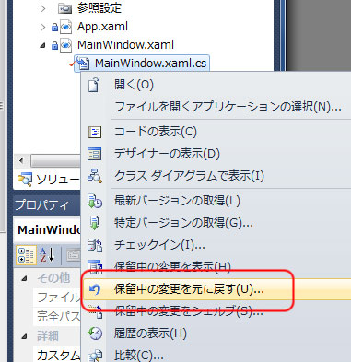This screenshot has width=351, height=362.
Task: Collapse the MainWindow.xaml tree node
Action: [42, 46]
